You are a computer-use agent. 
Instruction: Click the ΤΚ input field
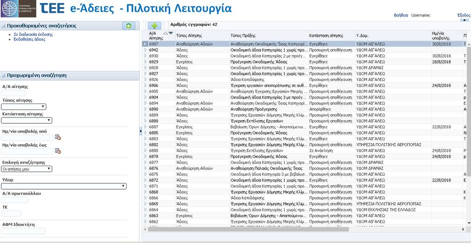11,214
